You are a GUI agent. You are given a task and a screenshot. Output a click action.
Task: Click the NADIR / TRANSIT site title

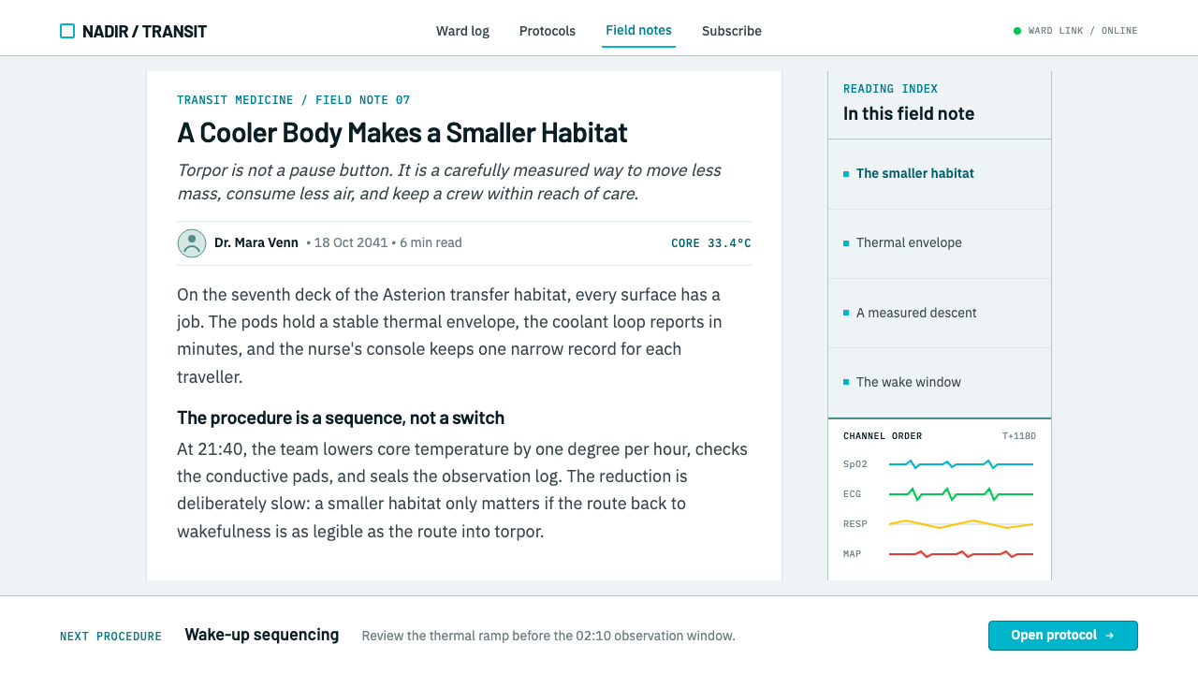(x=144, y=31)
